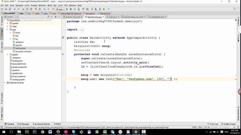
Task: Open the VCS menu
Action: [x=66, y=5]
